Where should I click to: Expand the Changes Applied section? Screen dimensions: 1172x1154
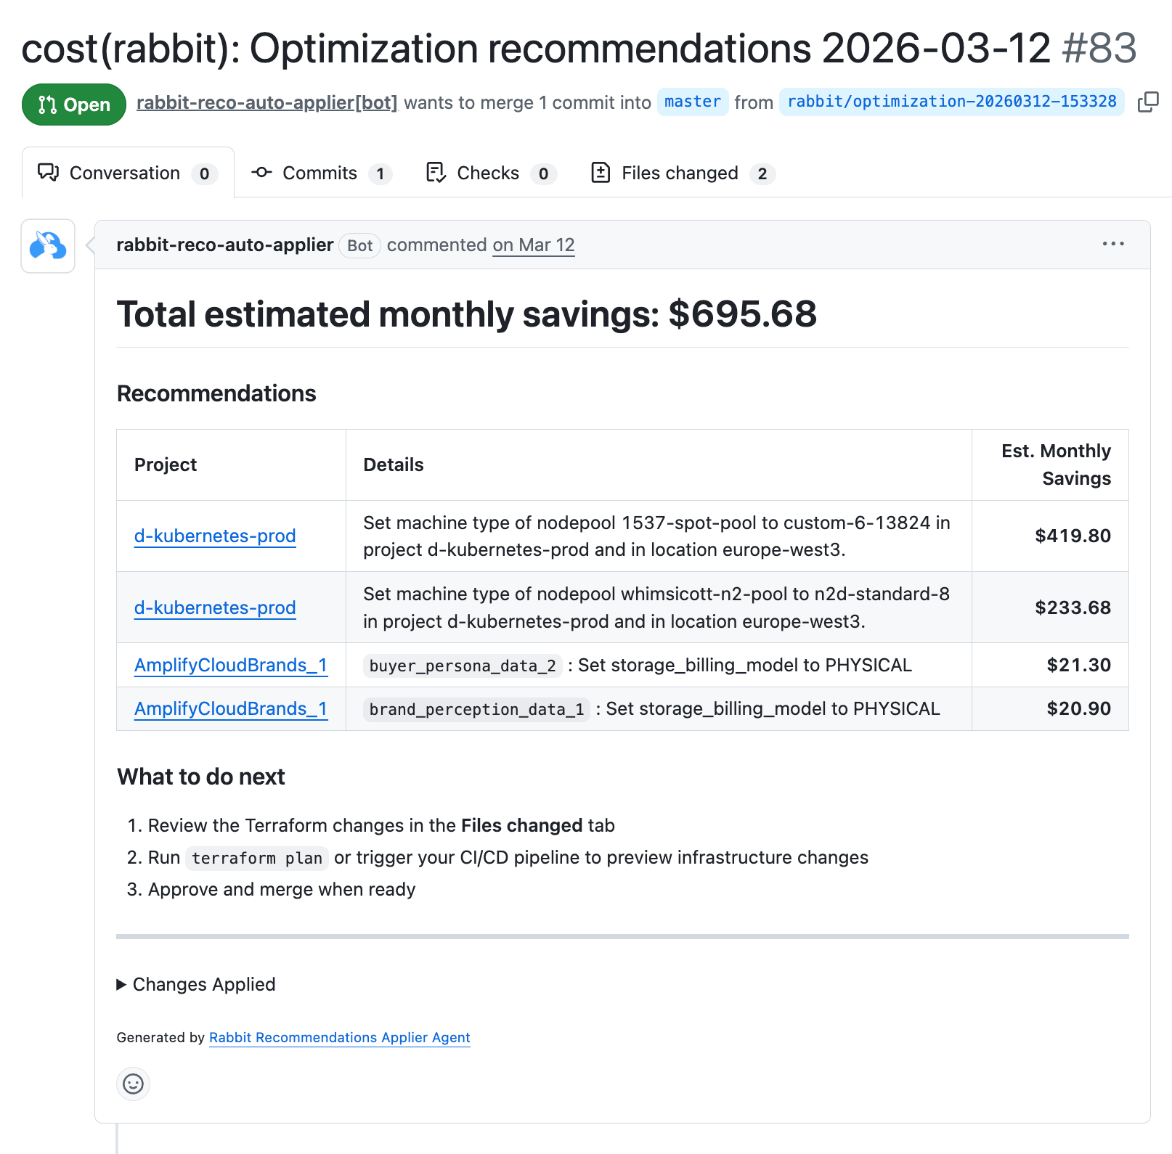pos(196,984)
